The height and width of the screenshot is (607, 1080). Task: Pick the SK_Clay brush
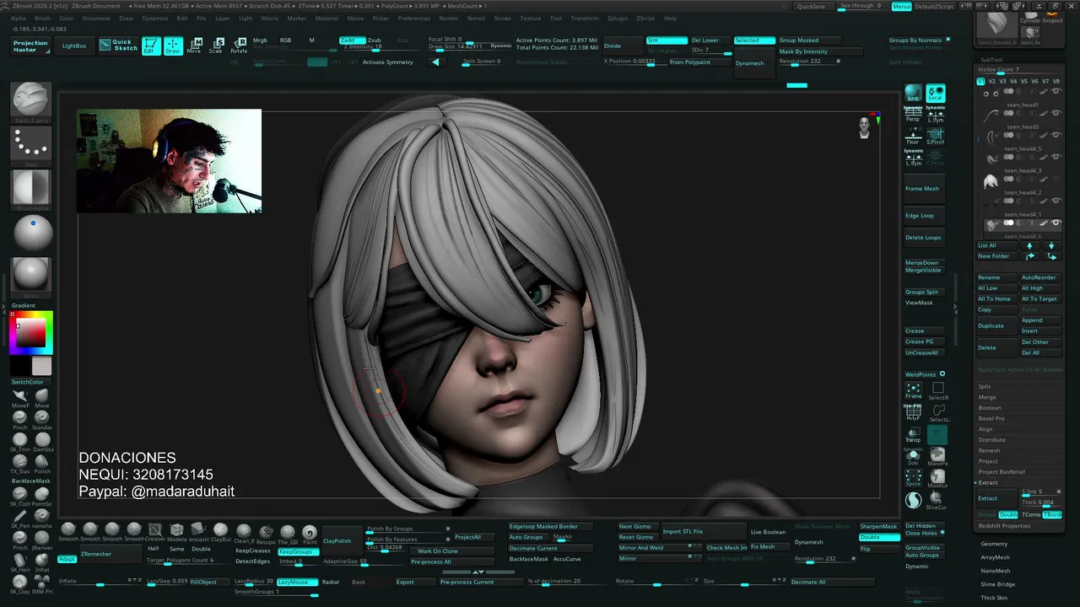point(20,585)
